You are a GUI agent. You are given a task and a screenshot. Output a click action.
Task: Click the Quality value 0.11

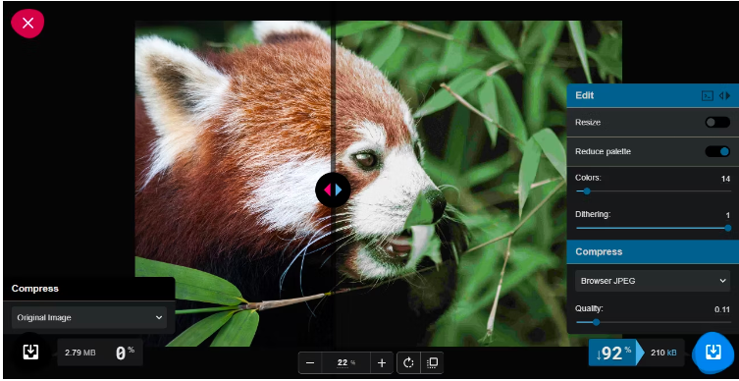click(722, 309)
